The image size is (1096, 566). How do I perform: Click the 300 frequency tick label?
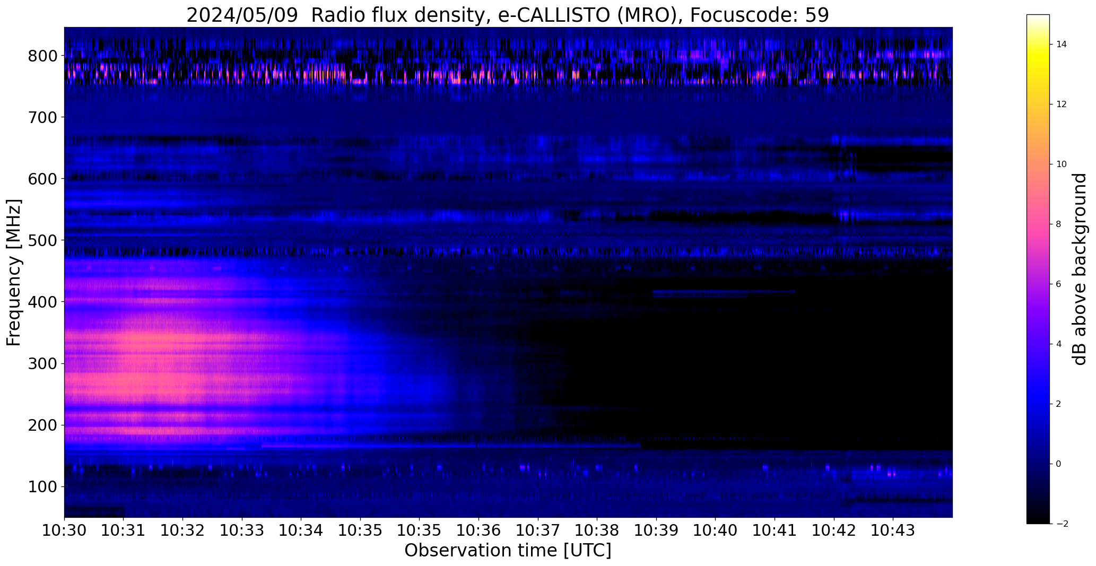tap(42, 363)
